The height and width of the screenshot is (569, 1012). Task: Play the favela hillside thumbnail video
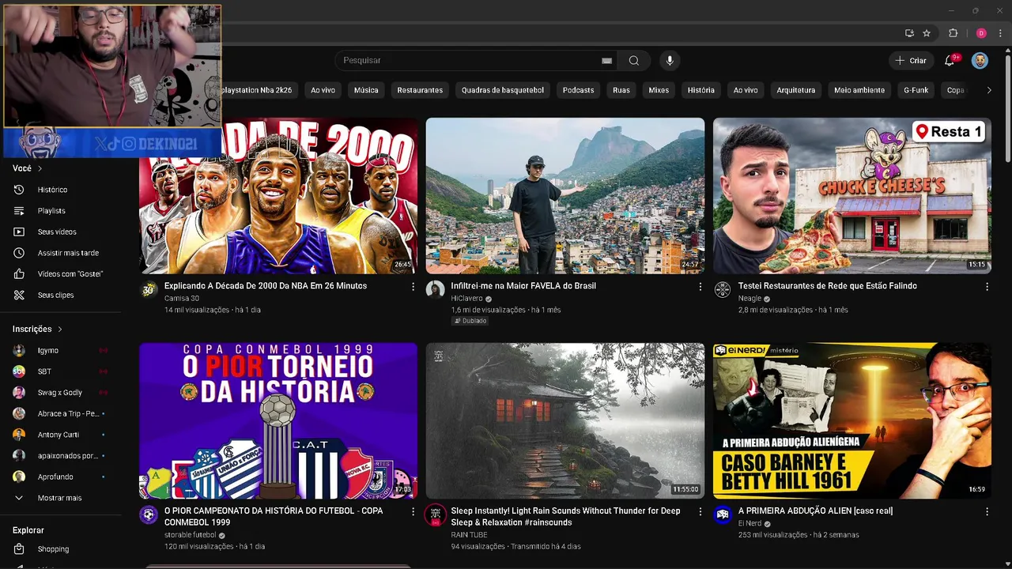pos(565,196)
